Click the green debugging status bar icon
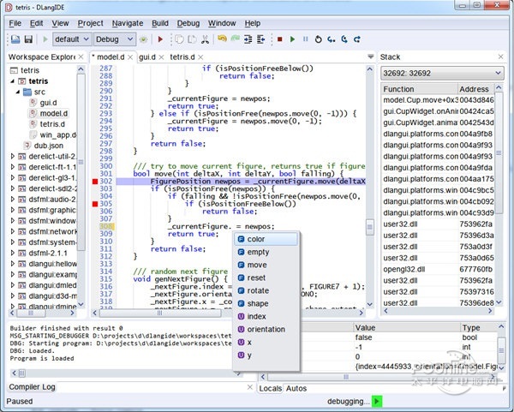Viewport: 514px width, 412px height. coord(377,401)
